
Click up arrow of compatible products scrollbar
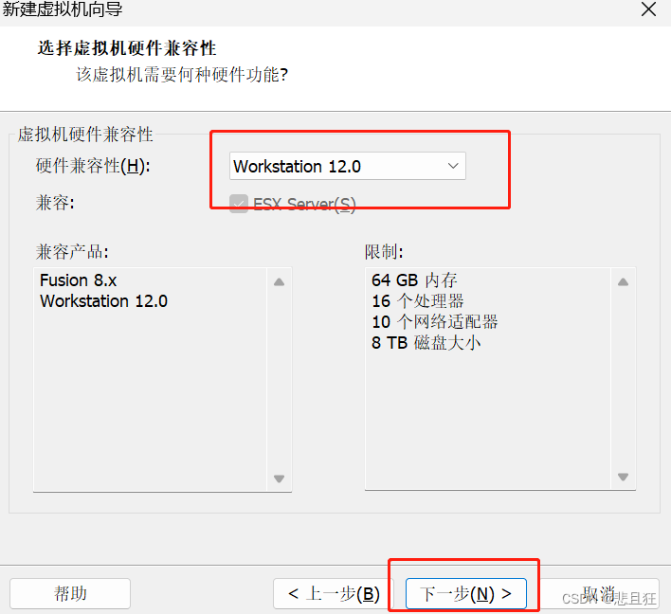pyautogui.click(x=279, y=282)
